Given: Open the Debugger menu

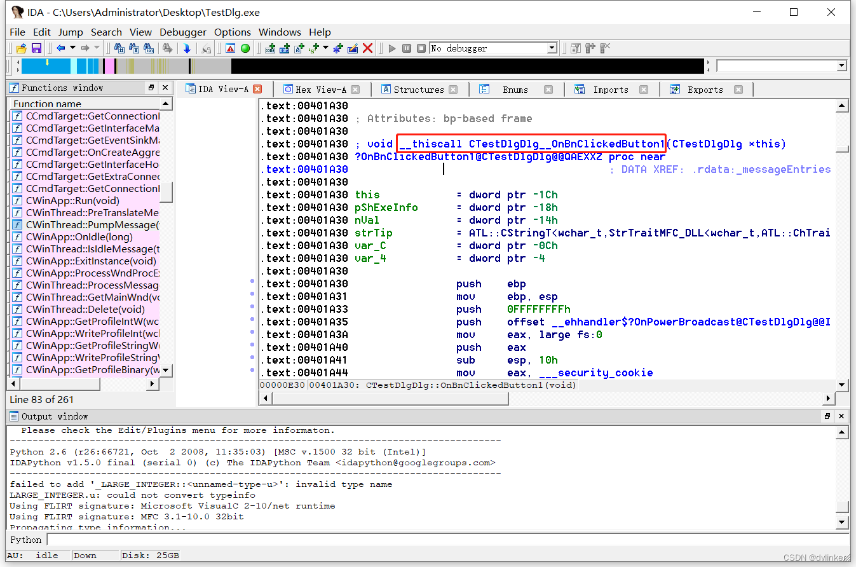Looking at the screenshot, I should [182, 32].
